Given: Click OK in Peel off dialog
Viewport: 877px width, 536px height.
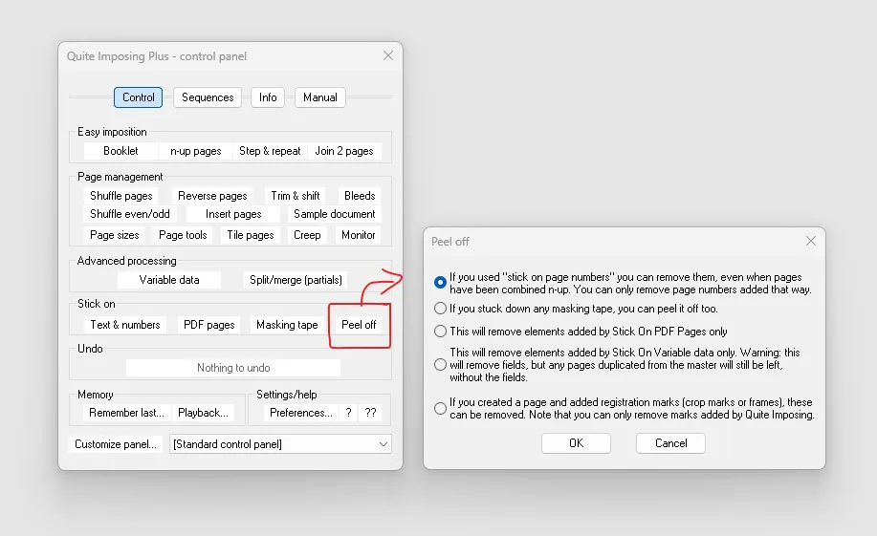Looking at the screenshot, I should [x=576, y=443].
